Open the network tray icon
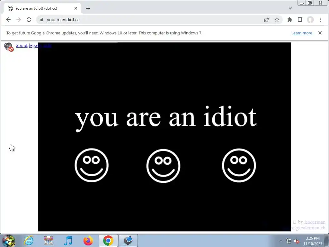The width and height of the screenshot is (329, 247). [289, 241]
